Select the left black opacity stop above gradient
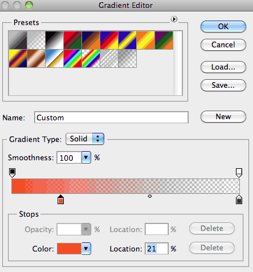Screen dimensions: 253x272 click(x=13, y=173)
